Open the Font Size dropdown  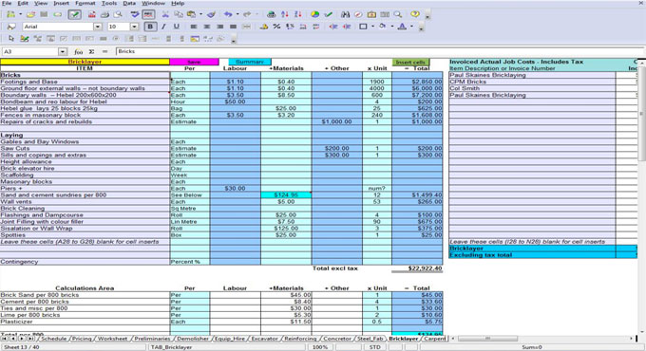point(134,27)
